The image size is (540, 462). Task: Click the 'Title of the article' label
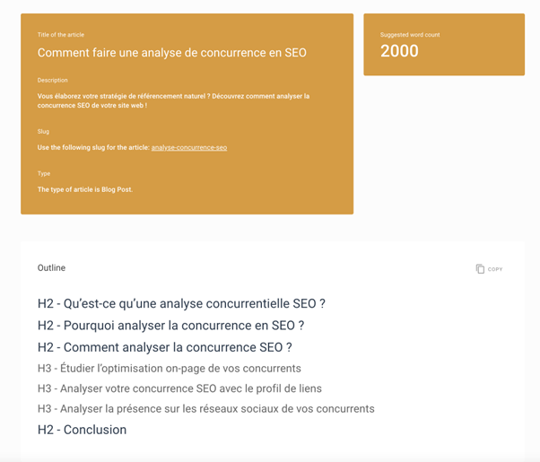[61, 35]
